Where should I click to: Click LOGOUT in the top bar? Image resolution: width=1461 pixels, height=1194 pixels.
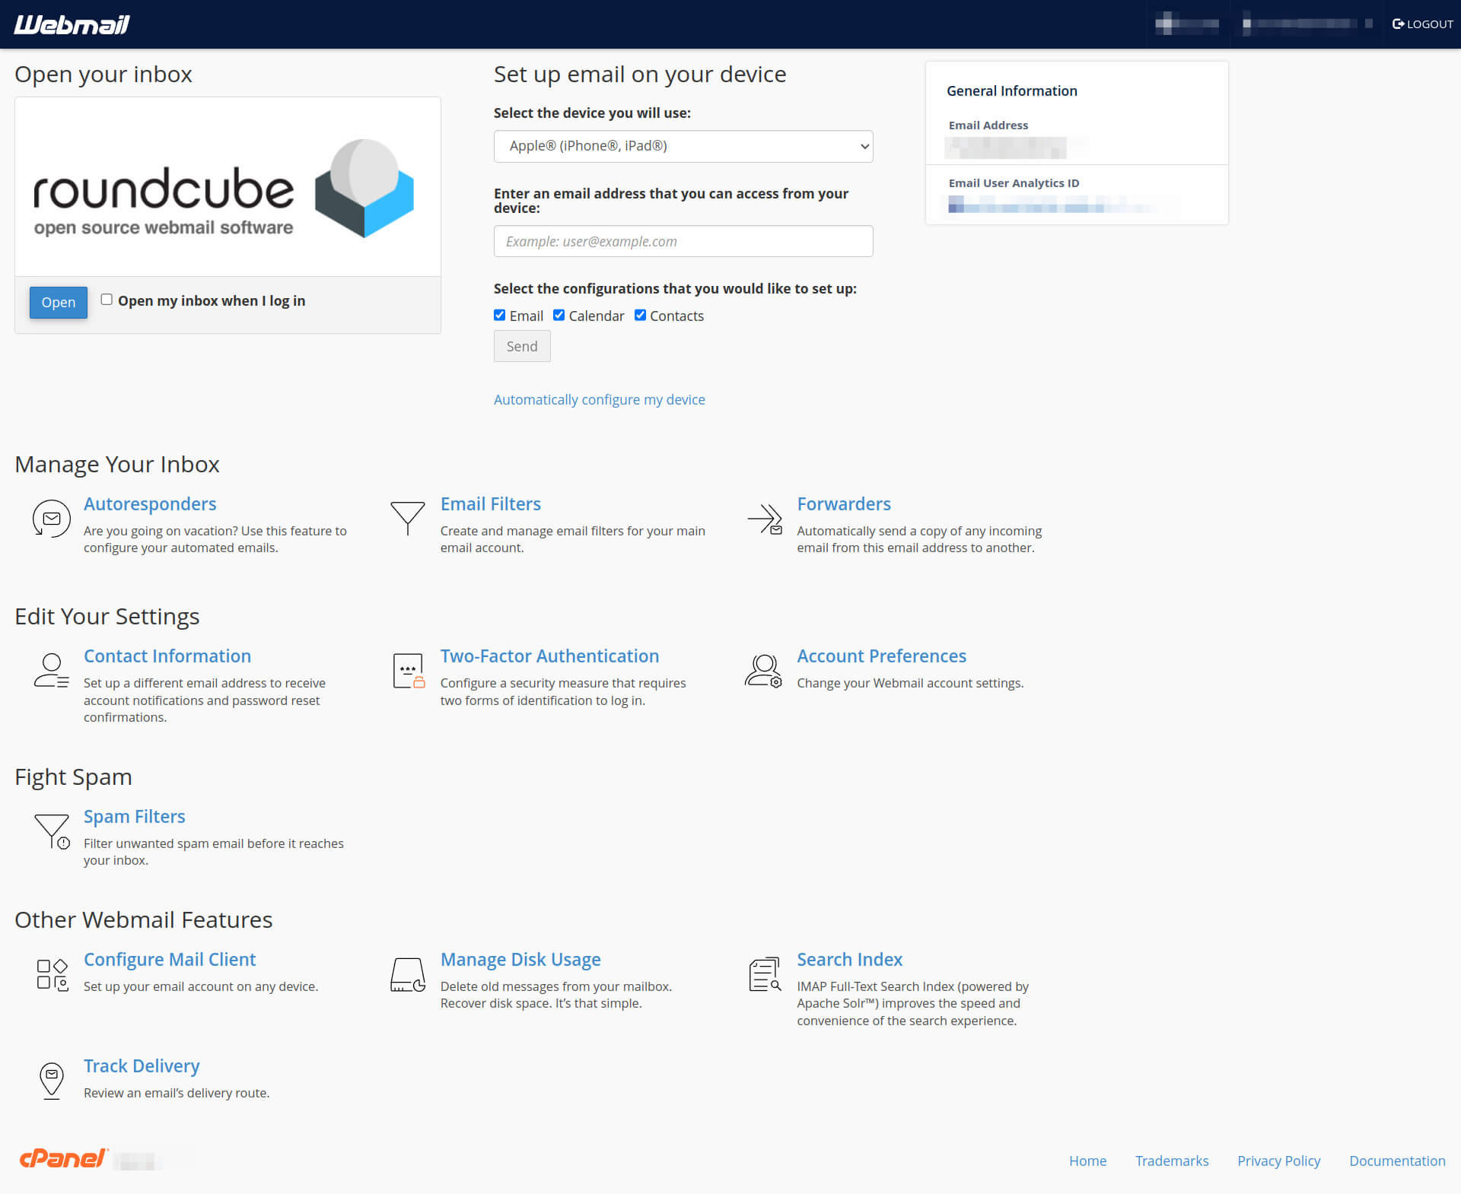point(1422,24)
